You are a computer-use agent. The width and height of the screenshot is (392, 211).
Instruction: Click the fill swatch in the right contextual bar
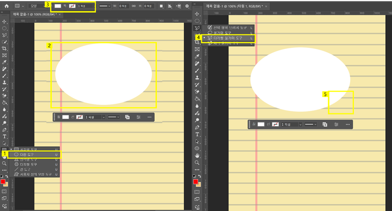click(261, 125)
